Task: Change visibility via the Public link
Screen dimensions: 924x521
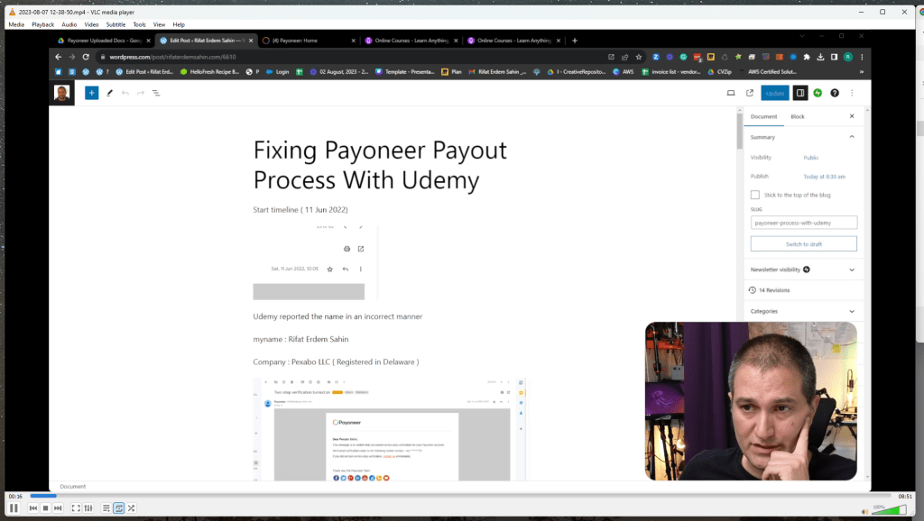Action: coord(811,158)
